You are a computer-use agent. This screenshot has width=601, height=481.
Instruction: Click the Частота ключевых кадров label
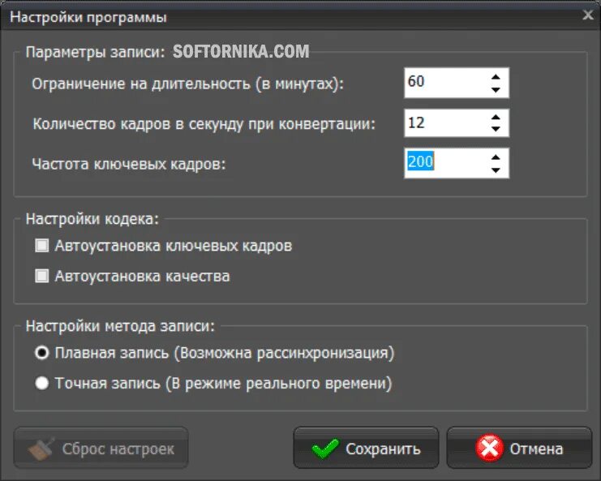click(129, 164)
